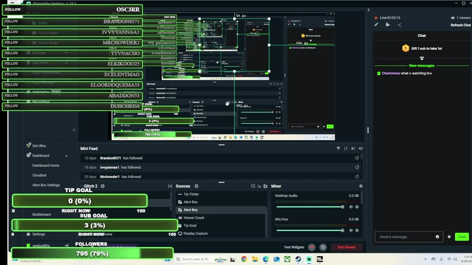Open Cloudbot in the sidebar
The width and height of the screenshot is (472, 265).
pos(39,175)
